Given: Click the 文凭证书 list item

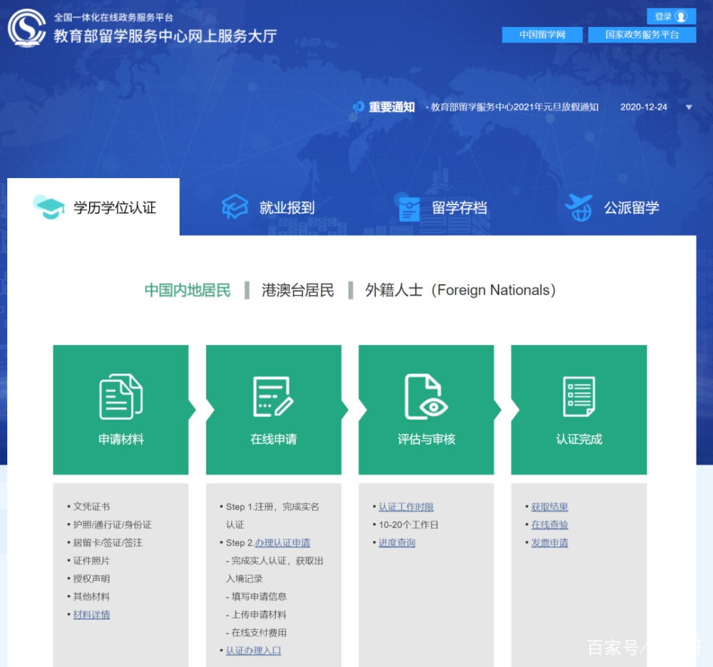Looking at the screenshot, I should [x=91, y=507].
